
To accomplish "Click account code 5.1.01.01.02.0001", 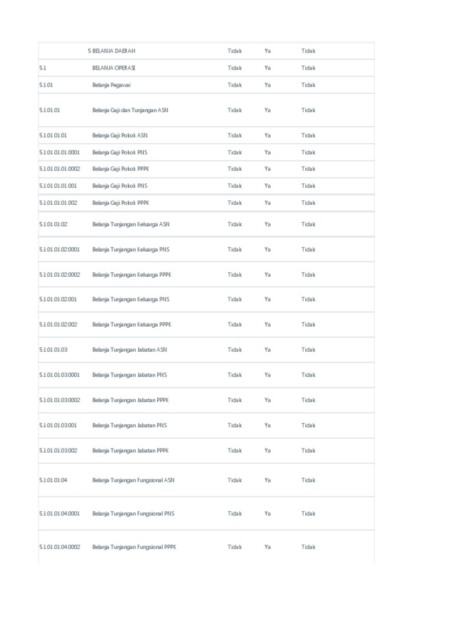I will click(60, 249).
